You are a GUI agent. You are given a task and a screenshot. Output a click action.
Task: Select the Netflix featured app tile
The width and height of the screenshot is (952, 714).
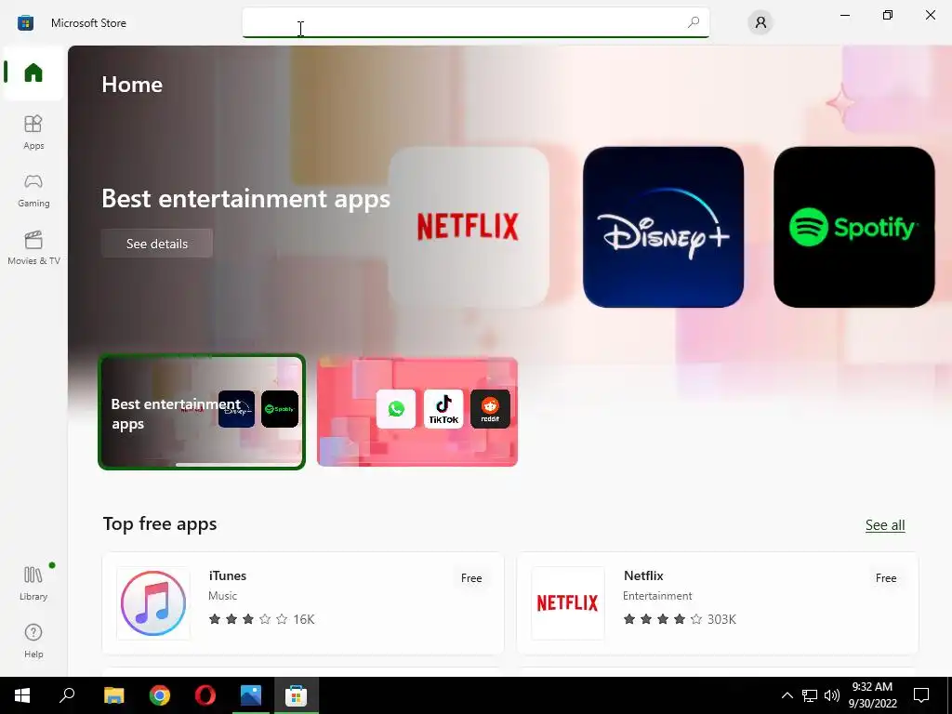pos(469,227)
